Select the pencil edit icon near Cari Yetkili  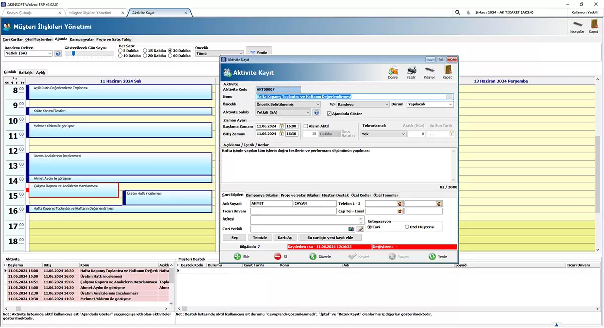coord(361,229)
